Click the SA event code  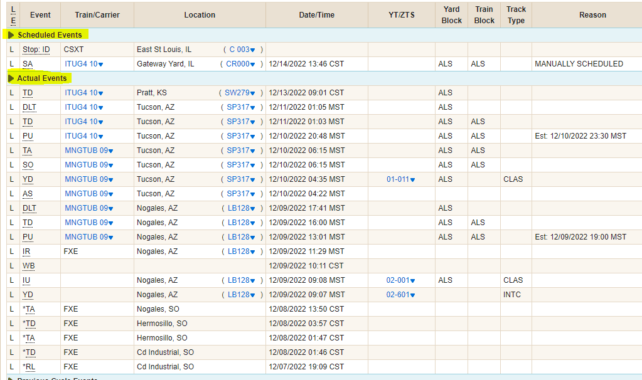(28, 64)
